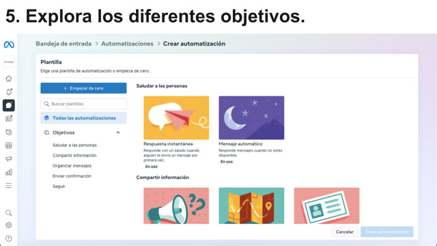Open the table grid icon in sidebar
The height and width of the screenshot is (246, 437).
[9, 146]
